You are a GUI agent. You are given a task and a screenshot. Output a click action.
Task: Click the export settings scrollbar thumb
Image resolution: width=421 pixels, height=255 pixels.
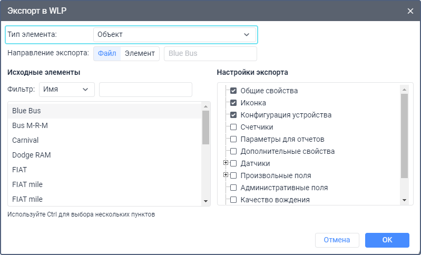404,137
